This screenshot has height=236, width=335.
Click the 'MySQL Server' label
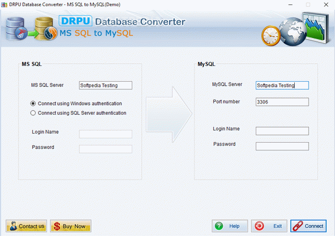tap(227, 84)
